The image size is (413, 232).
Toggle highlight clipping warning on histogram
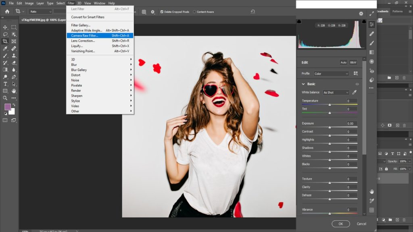[364, 22]
